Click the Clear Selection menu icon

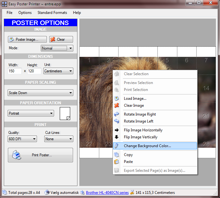click(117, 74)
